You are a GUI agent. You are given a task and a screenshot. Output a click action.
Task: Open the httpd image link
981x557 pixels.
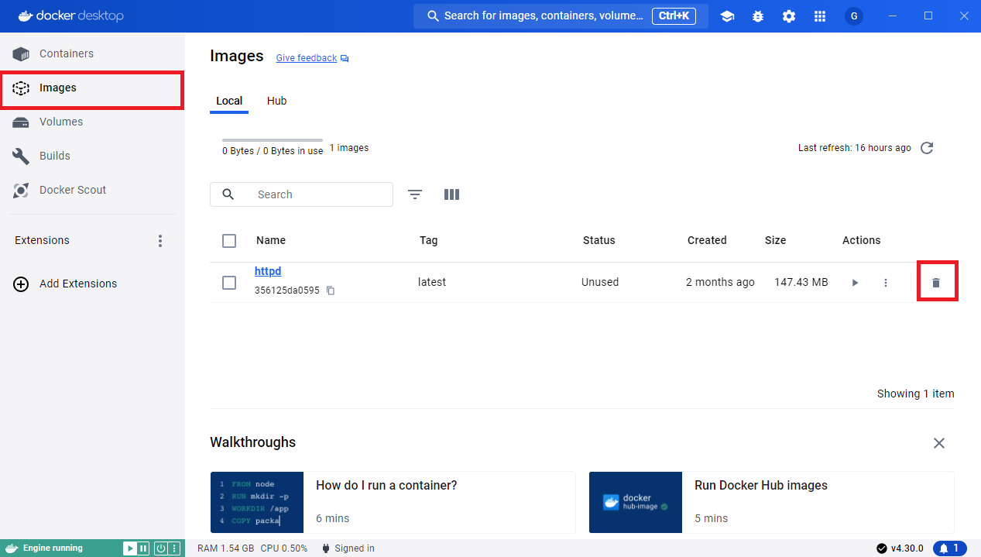tap(268, 271)
